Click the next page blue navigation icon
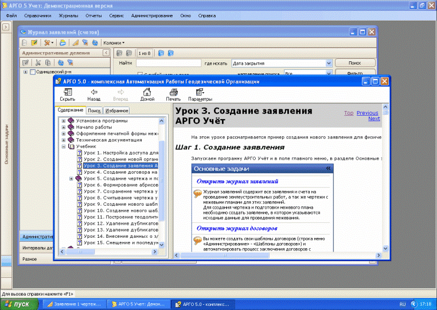This screenshot has height=310, width=437. click(x=161, y=53)
